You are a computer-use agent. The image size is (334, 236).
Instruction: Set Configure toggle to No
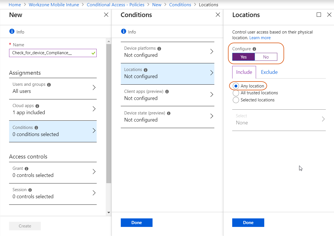266,57
